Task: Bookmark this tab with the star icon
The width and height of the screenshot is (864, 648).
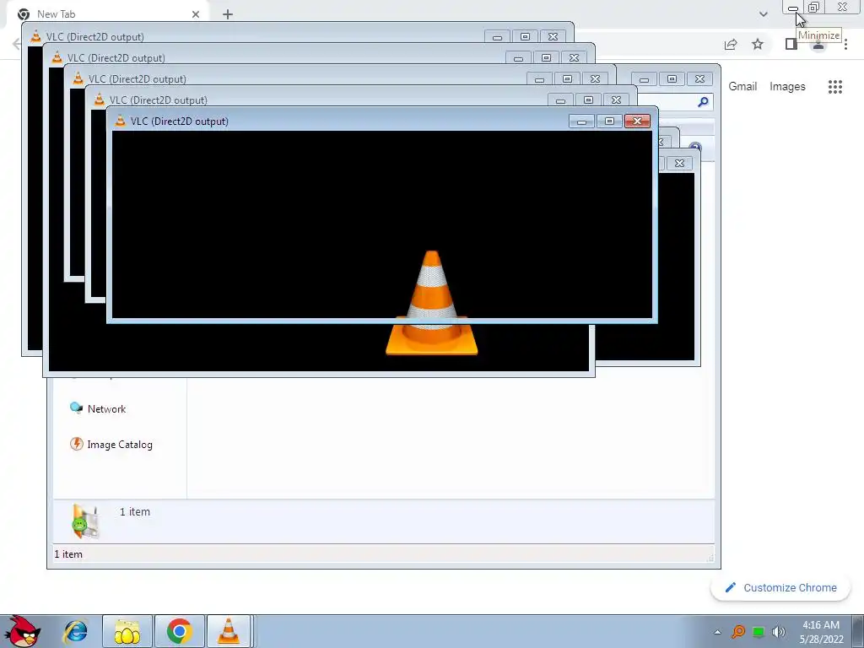Action: pyautogui.click(x=758, y=44)
